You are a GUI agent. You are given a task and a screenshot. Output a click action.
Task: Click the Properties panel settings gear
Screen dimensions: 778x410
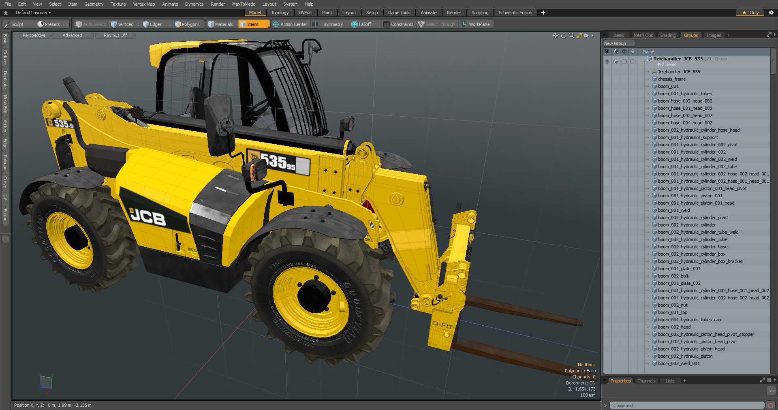click(769, 380)
